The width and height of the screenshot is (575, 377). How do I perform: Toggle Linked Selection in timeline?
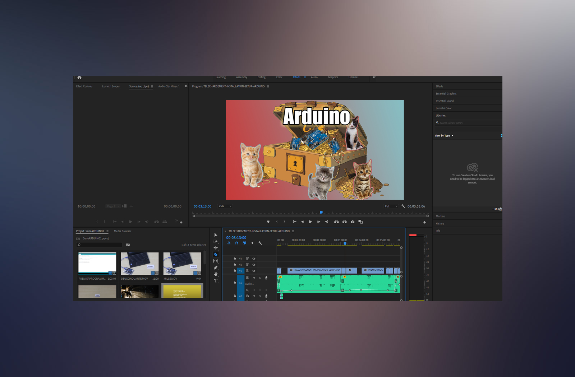pyautogui.click(x=244, y=243)
